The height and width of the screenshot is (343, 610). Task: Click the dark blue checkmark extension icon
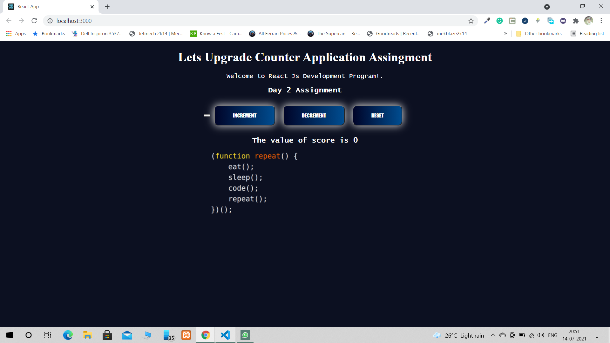[525, 21]
